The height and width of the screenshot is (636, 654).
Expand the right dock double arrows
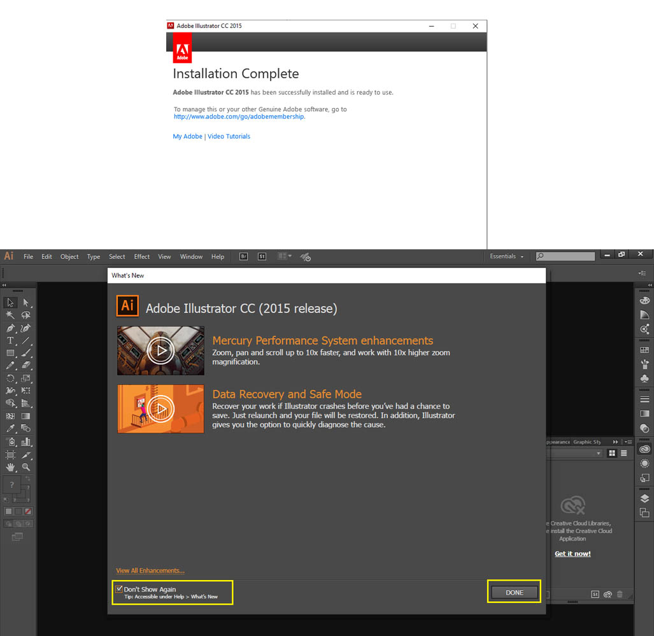pos(650,286)
